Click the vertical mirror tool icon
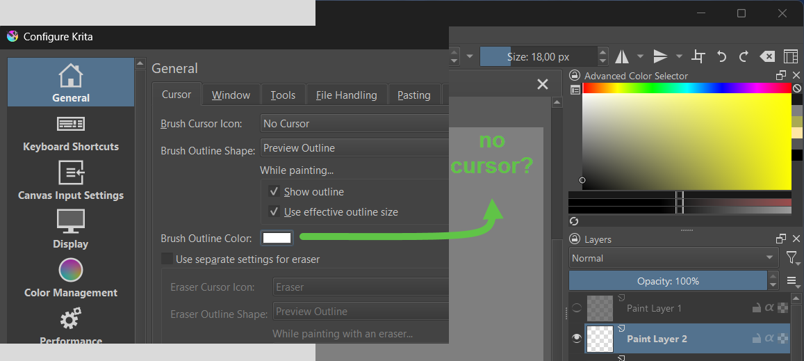Screen dimensions: 804x361 660,56
